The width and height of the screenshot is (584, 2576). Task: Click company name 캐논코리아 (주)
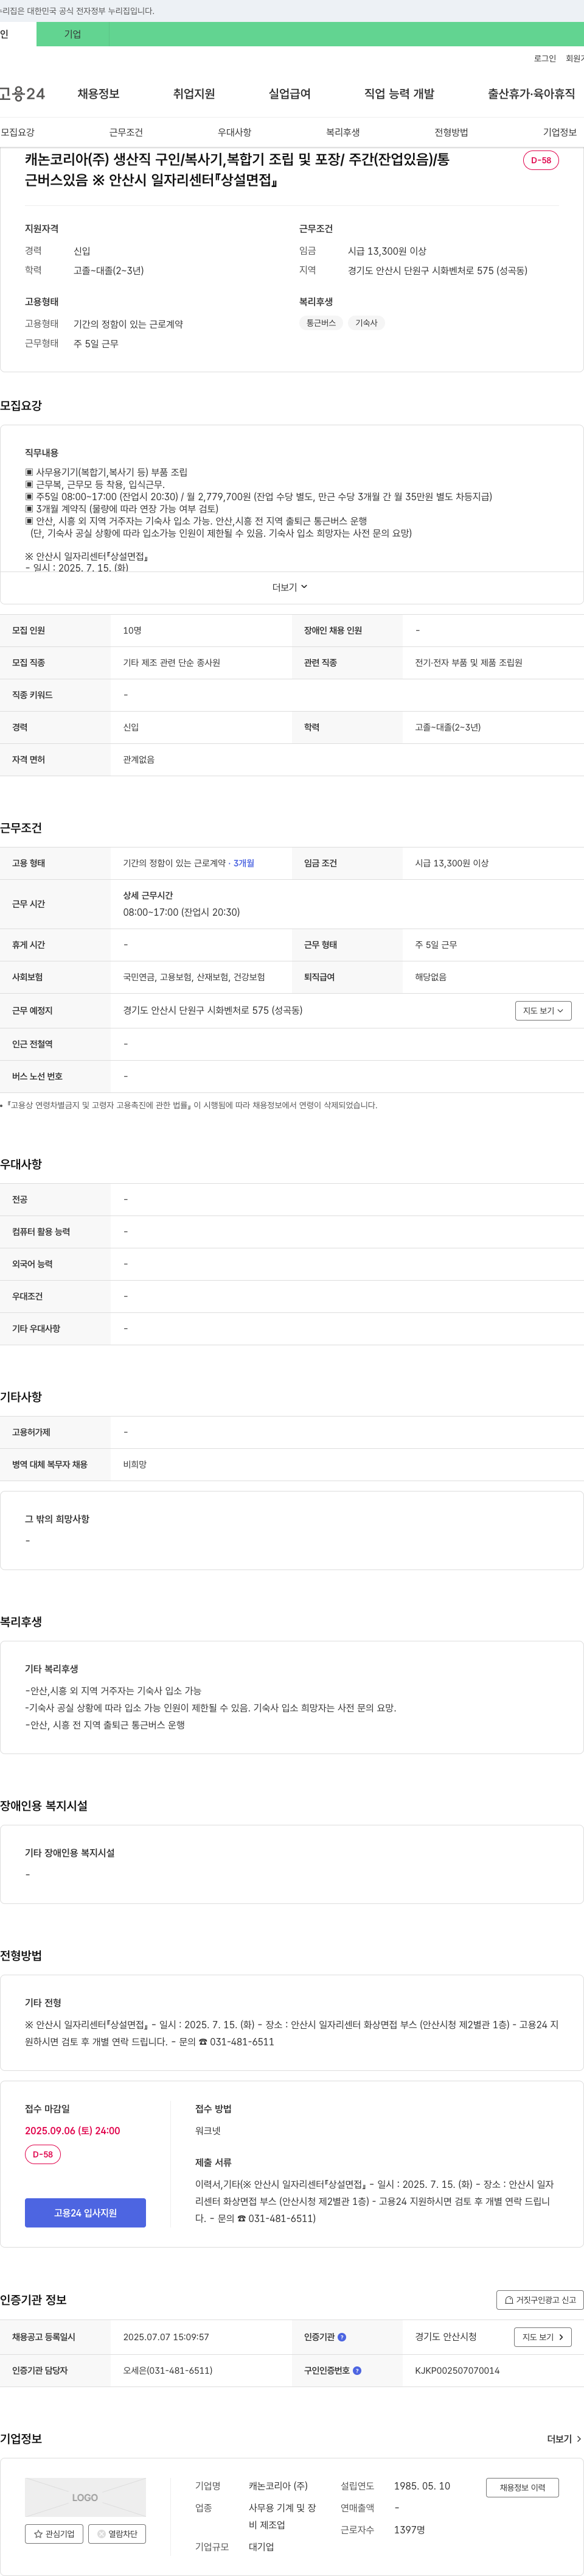point(279,2485)
